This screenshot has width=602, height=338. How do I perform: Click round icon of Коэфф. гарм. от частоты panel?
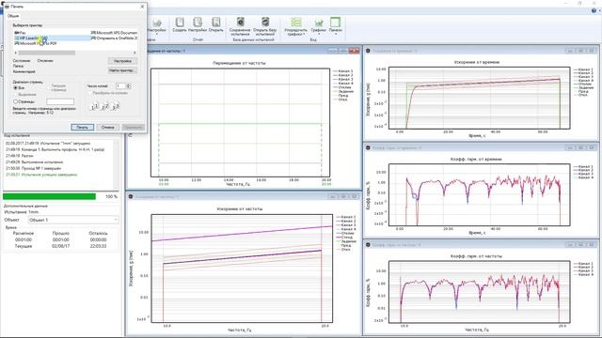(x=368, y=244)
